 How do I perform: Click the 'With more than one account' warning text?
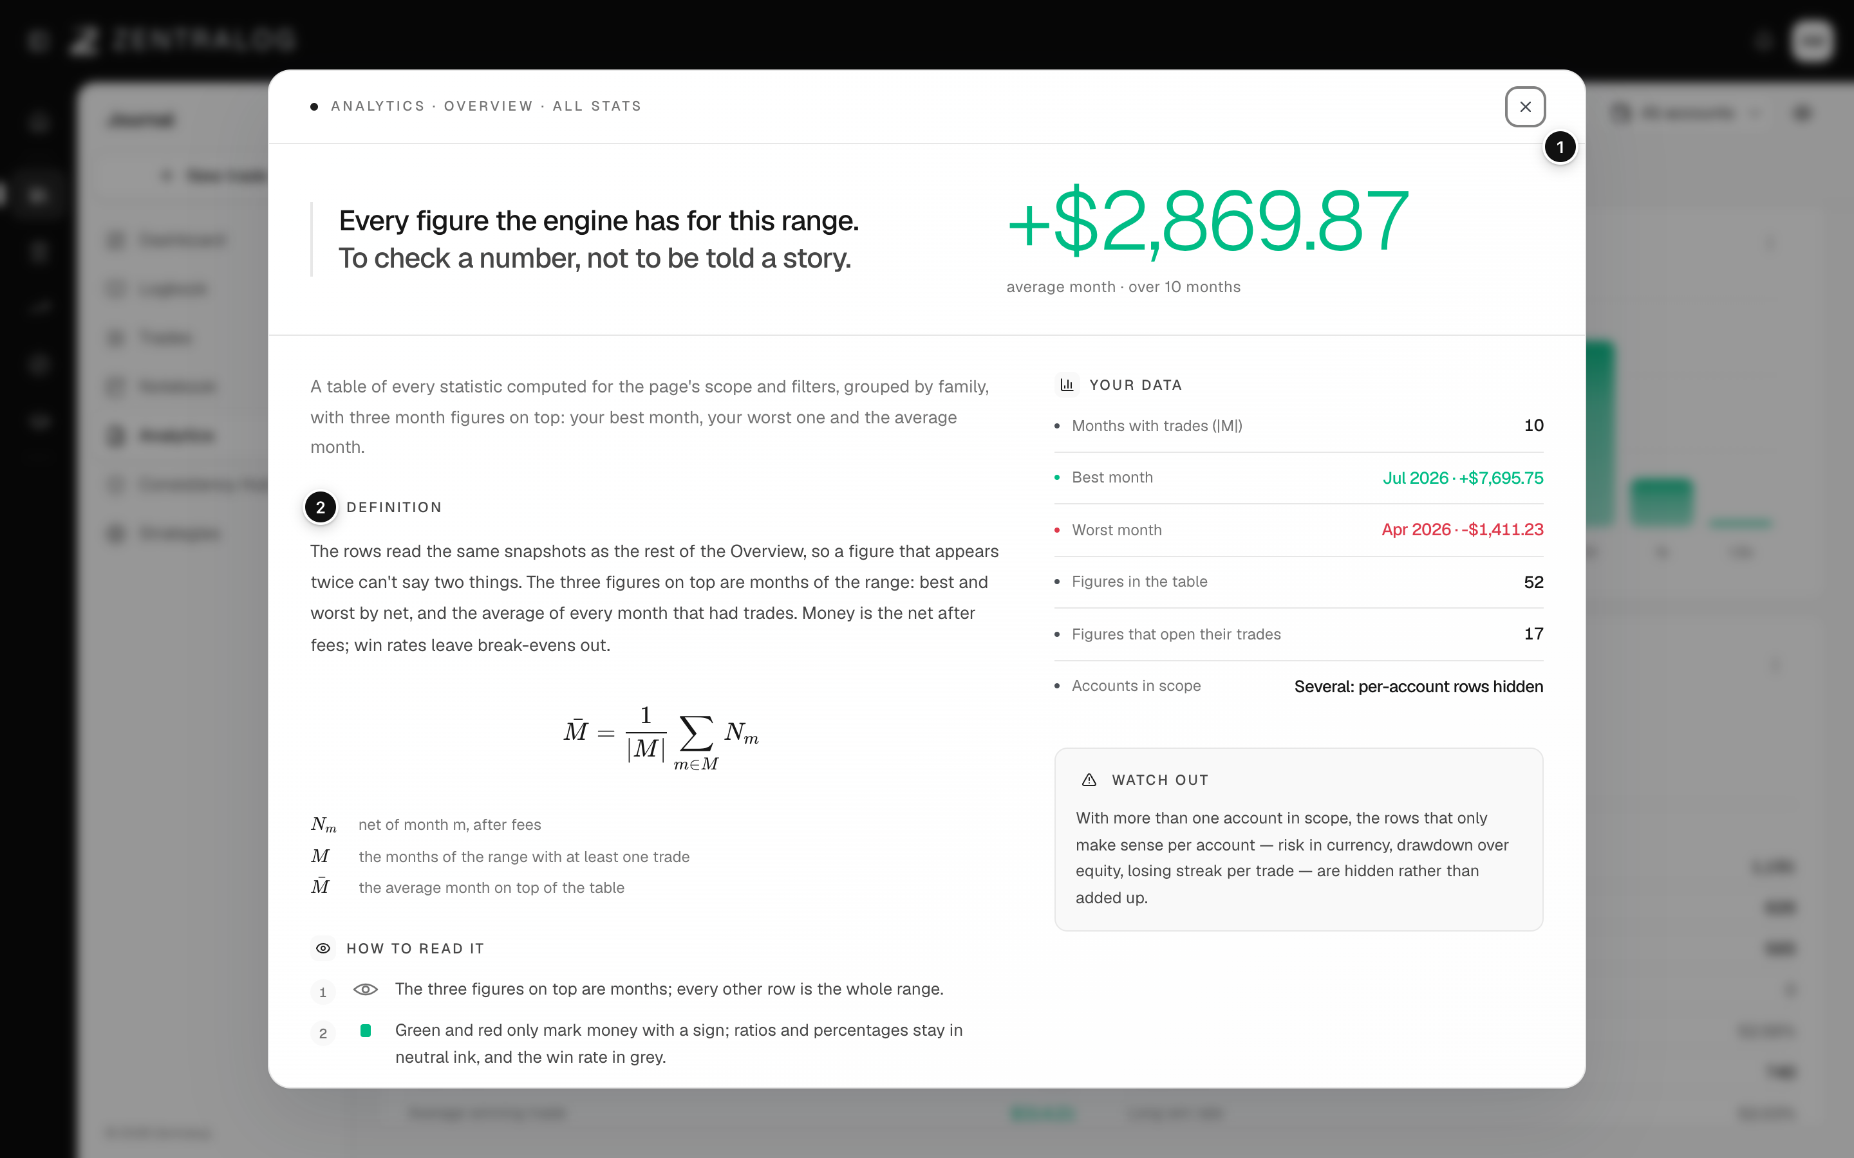(x=1291, y=858)
